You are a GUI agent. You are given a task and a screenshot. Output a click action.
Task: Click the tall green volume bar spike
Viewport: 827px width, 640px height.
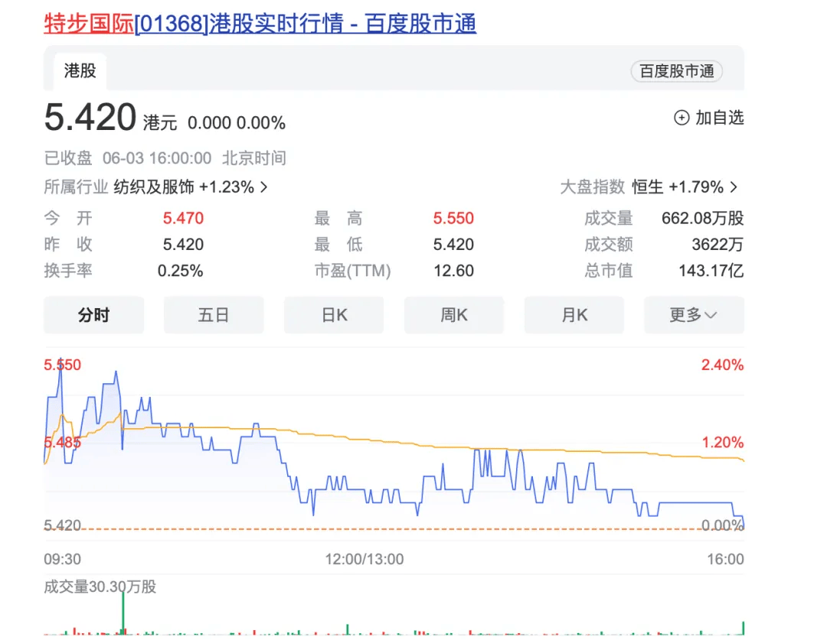(x=123, y=612)
